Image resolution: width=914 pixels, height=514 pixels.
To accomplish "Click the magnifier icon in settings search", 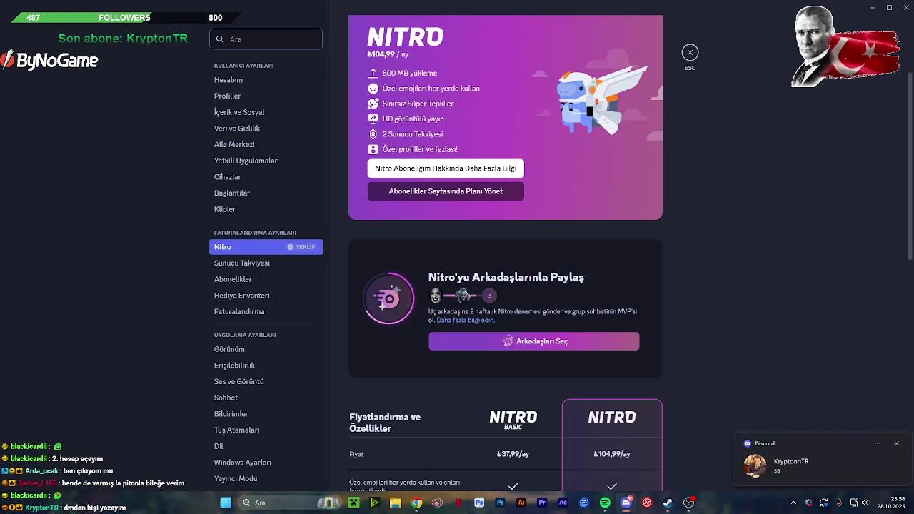I will click(219, 39).
